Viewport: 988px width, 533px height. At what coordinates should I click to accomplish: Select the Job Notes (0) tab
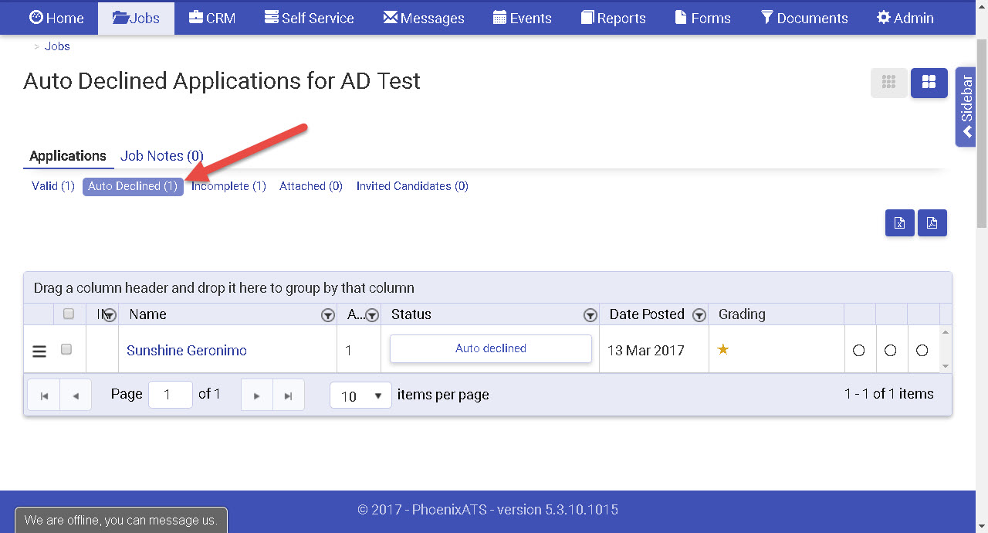point(162,156)
